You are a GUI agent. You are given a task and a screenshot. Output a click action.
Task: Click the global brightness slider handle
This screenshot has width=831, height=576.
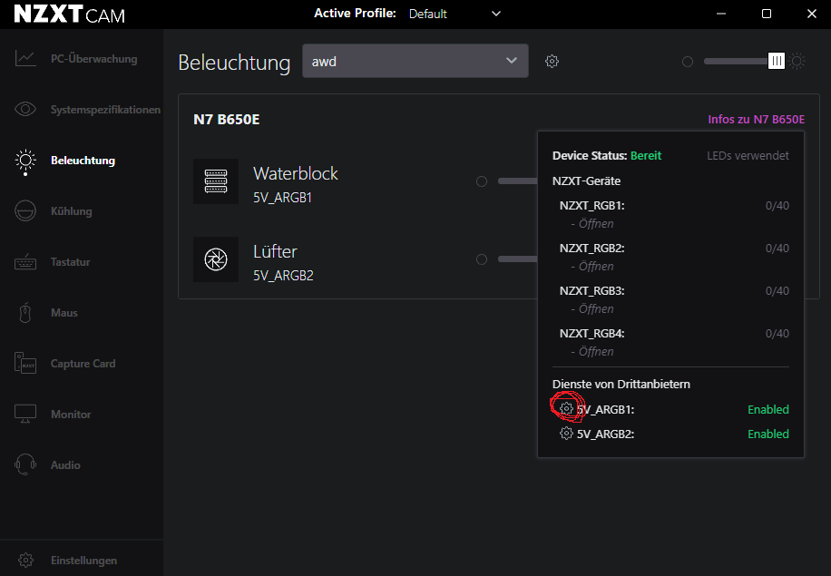(776, 62)
